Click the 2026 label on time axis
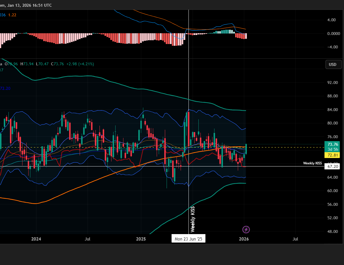The height and width of the screenshot is (265, 344). (x=244, y=239)
